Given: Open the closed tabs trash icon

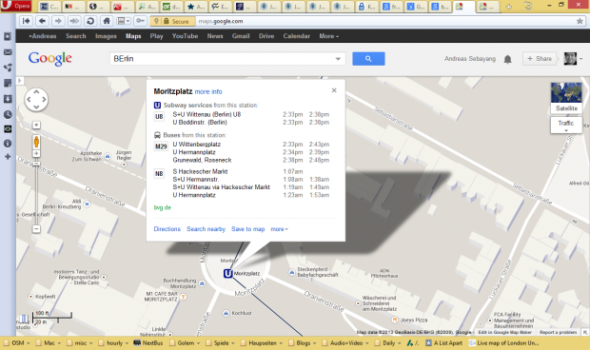Looking at the screenshot, I should pyautogui.click(x=529, y=6).
